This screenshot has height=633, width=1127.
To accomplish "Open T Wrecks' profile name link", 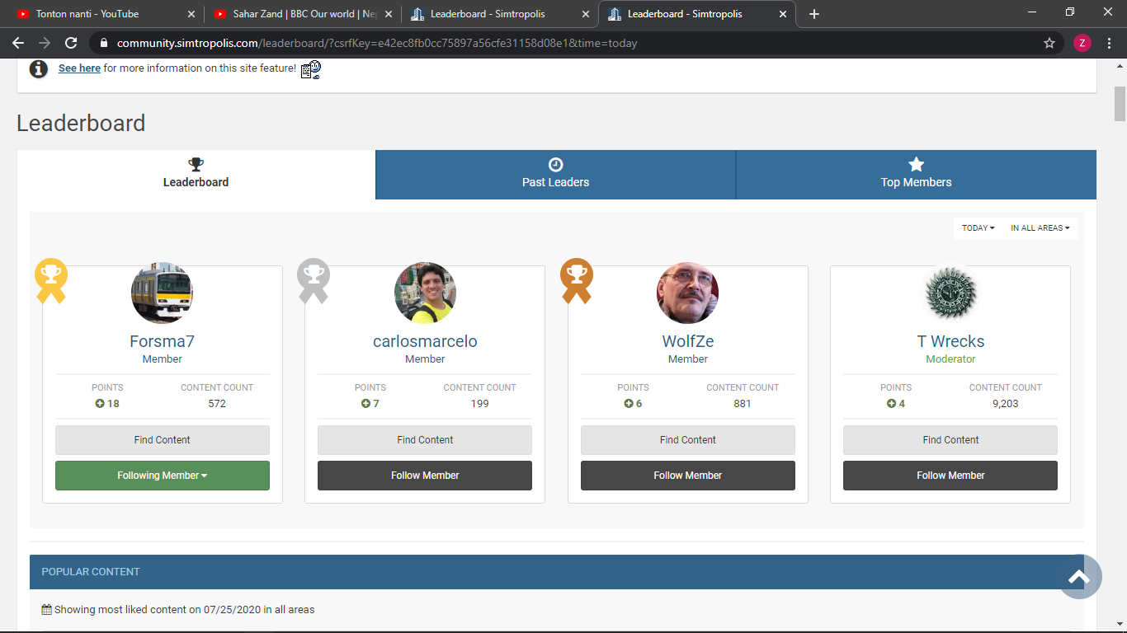I will 950,341.
